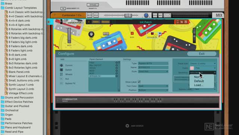Click the Filter knob on Combinator panel

pyautogui.click(x=91, y=34)
